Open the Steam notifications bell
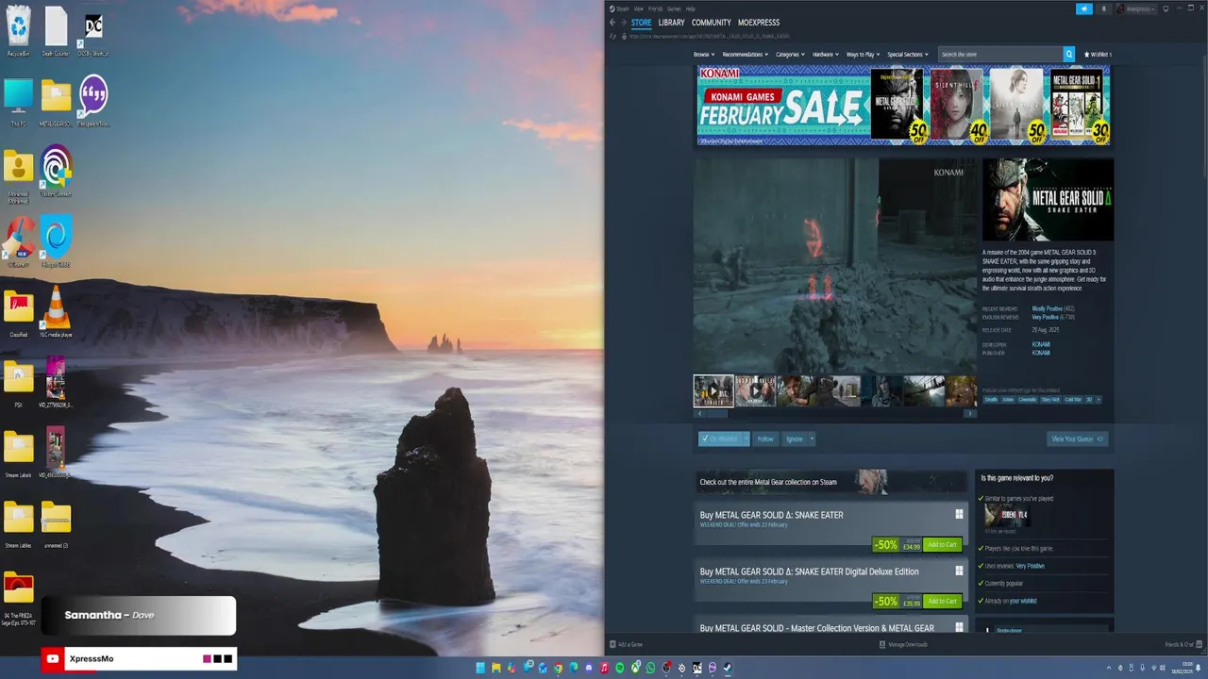Image resolution: width=1208 pixels, height=679 pixels. 1104,8
